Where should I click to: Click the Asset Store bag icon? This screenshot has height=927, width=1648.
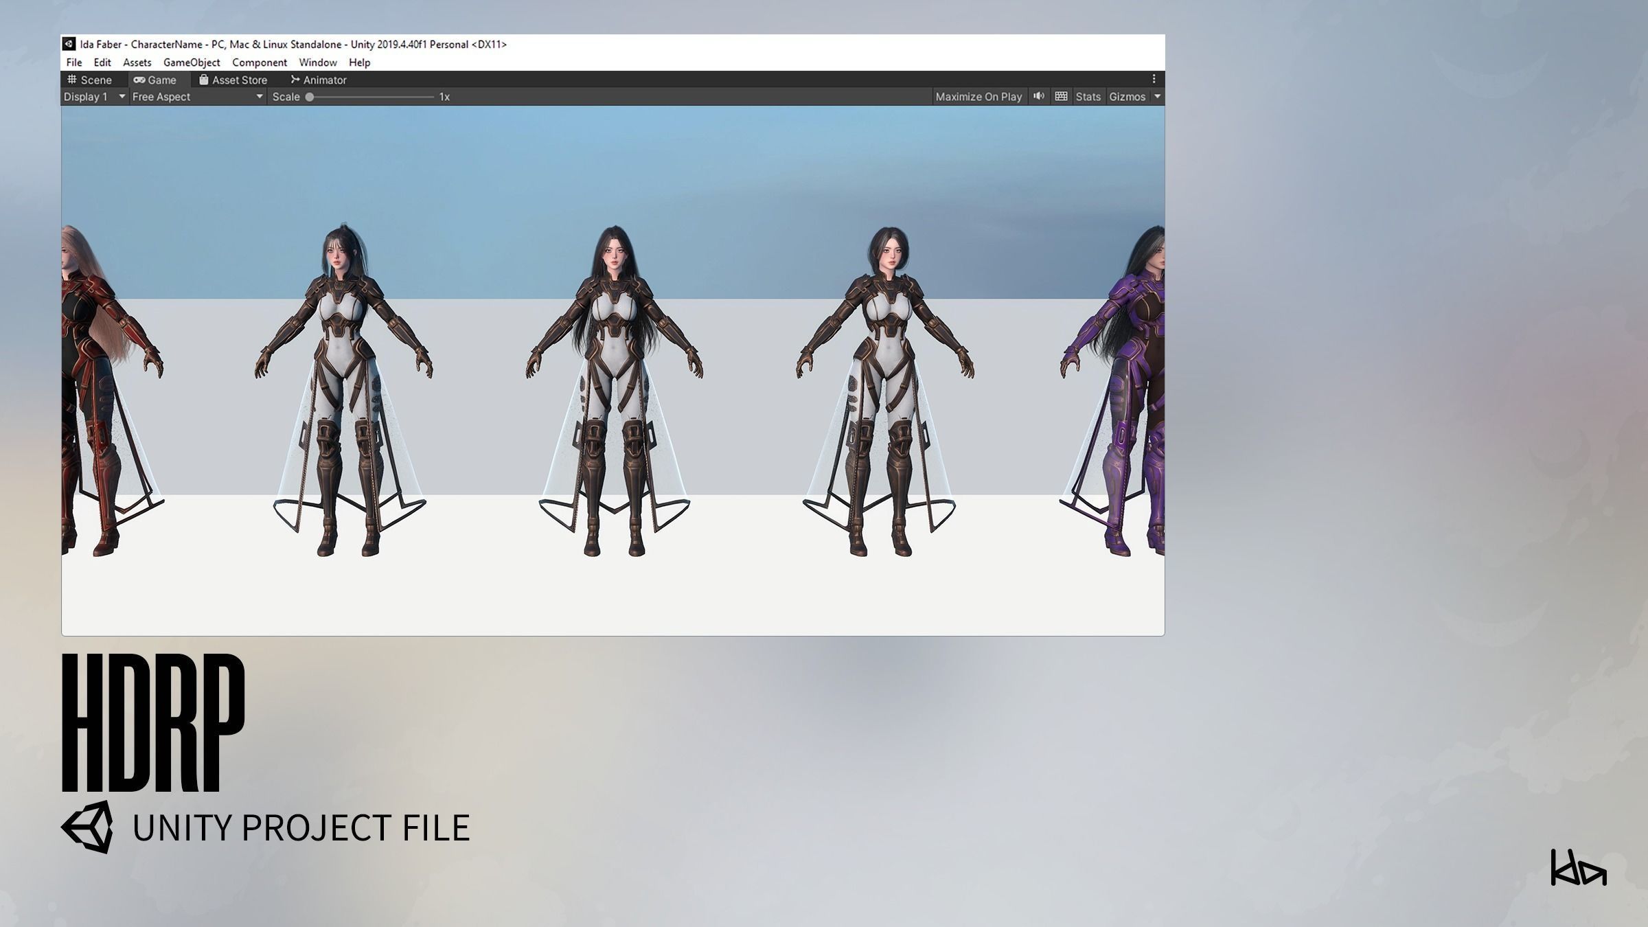203,80
